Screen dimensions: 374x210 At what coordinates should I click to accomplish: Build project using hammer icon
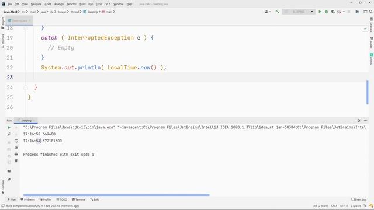277,12
